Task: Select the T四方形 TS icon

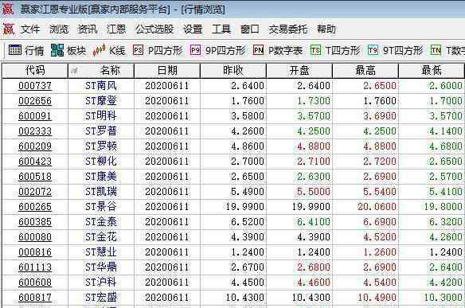Action: (315, 50)
